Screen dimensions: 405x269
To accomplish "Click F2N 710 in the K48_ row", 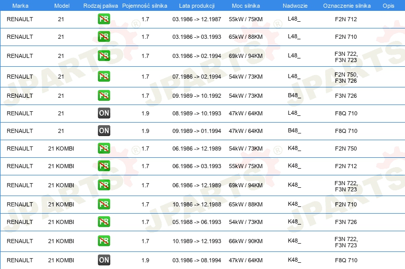I will click(x=346, y=204).
